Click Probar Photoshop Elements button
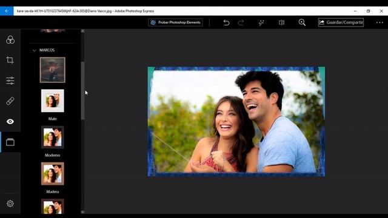This screenshot has width=388, height=218. coord(175,22)
